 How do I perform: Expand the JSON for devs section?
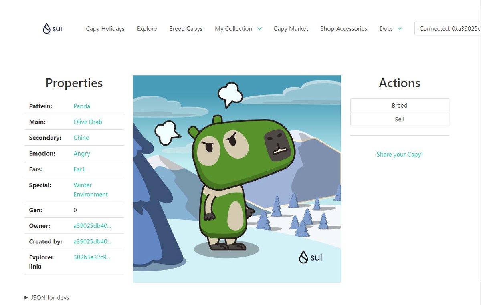47,297
